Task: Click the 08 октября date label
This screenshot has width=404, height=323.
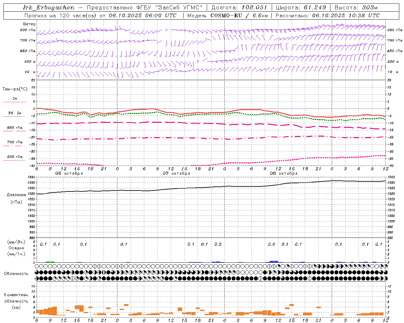Action: pos(284,173)
